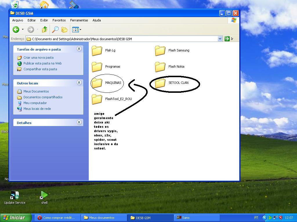This screenshot has width=297, height=222.
Task: Select the Flash Samsung folder
Action: 172,51
